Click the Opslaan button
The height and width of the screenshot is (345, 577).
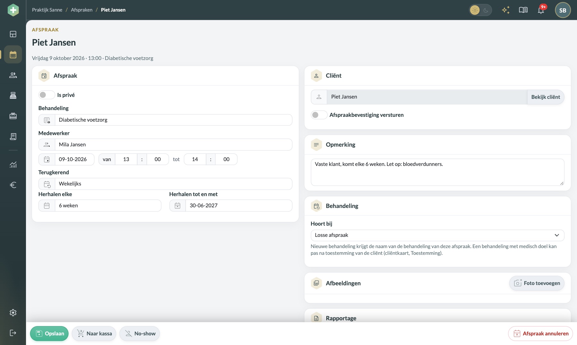pos(49,334)
